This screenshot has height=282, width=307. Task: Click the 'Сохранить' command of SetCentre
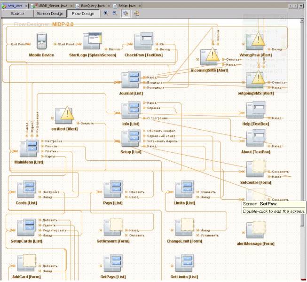280,172
